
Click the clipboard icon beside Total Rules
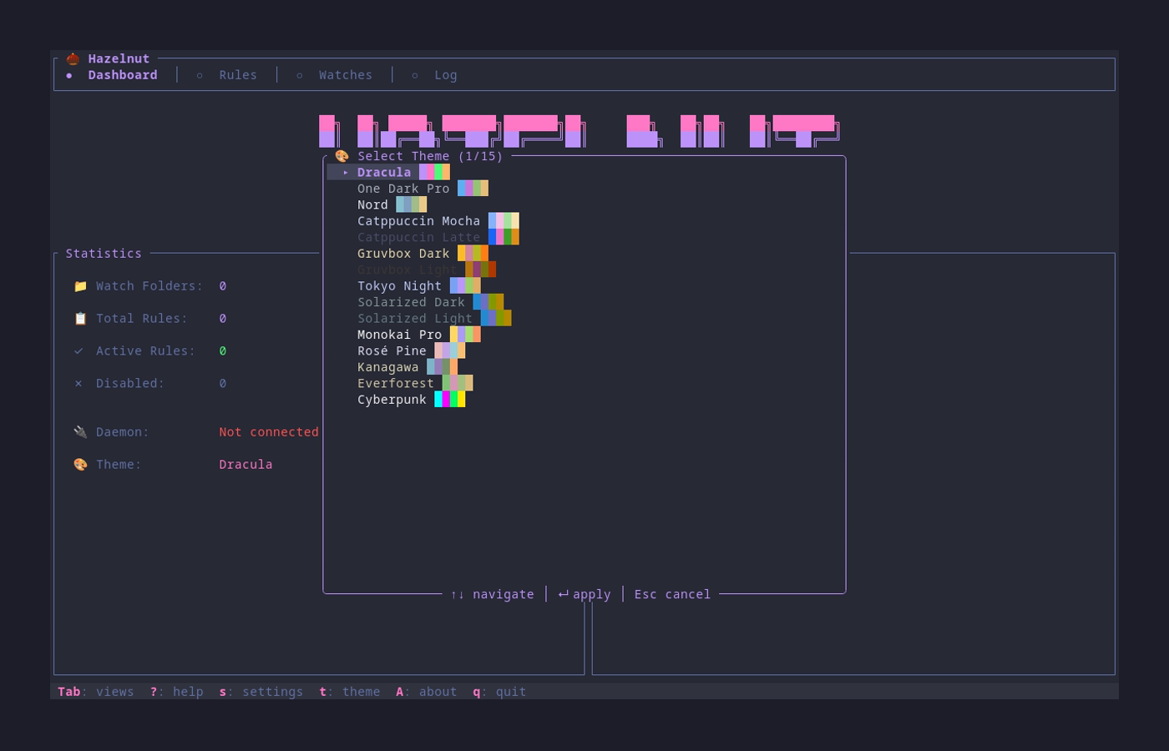[x=79, y=318]
